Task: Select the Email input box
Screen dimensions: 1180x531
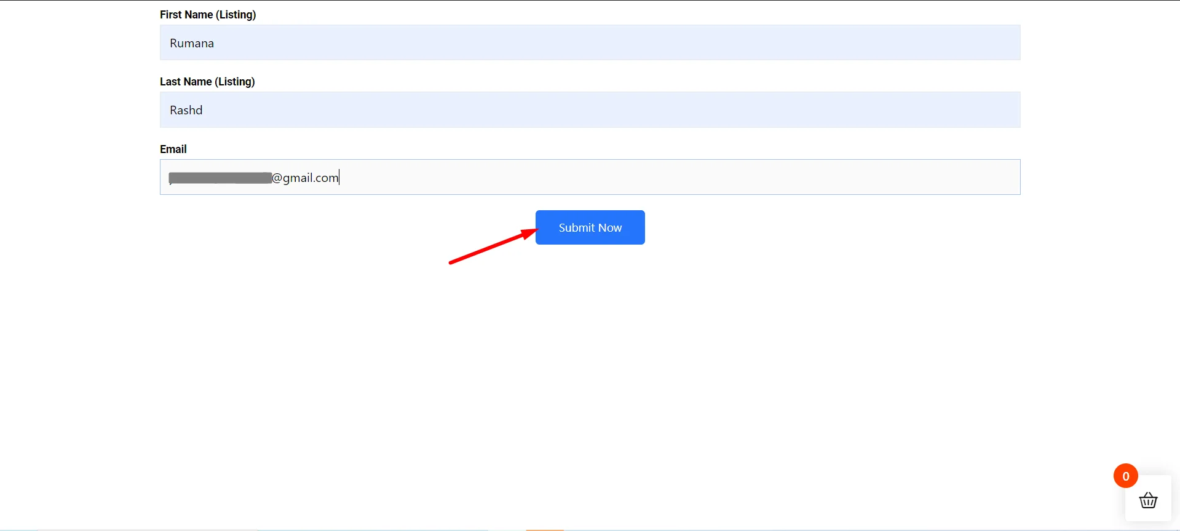Action: [589, 177]
